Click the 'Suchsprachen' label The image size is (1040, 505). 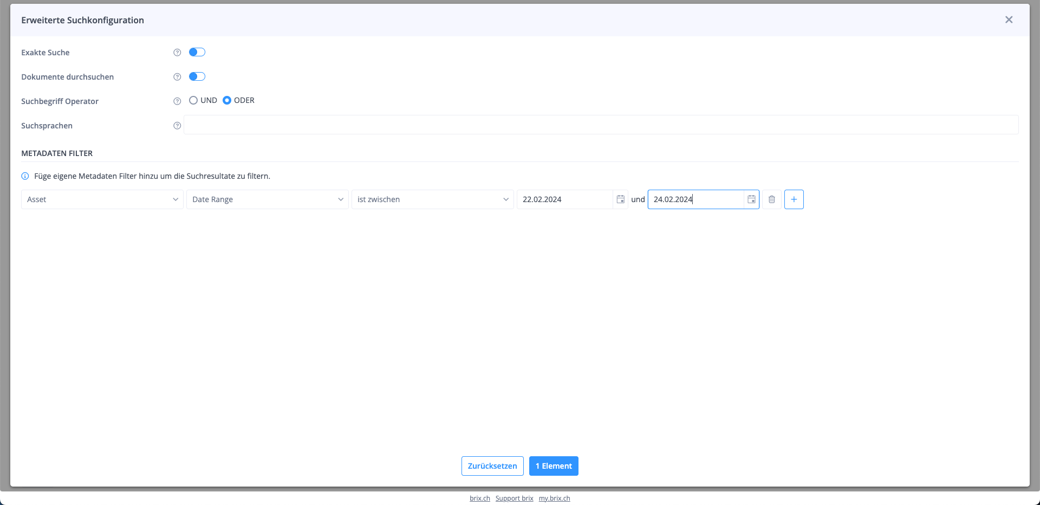point(47,126)
